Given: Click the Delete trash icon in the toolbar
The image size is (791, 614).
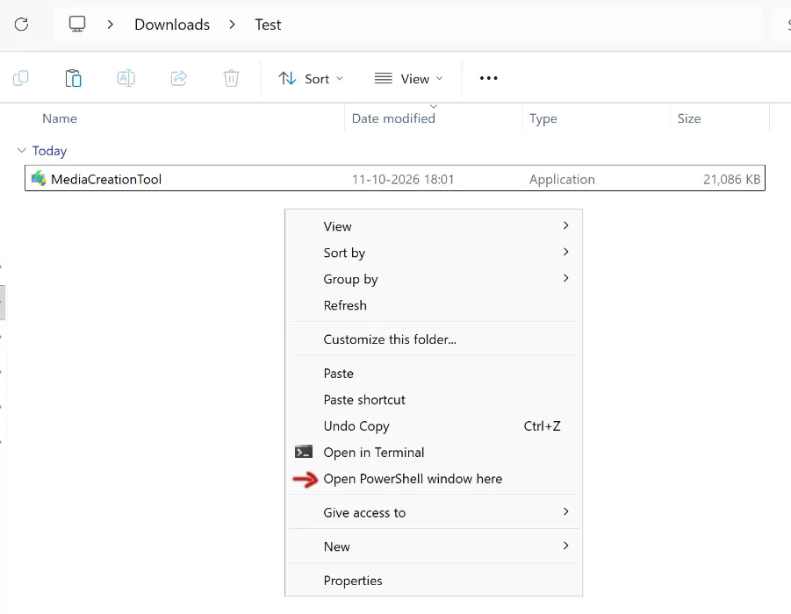Looking at the screenshot, I should pos(231,78).
